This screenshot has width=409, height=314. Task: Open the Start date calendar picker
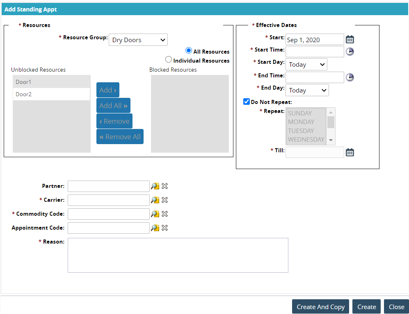pyautogui.click(x=350, y=39)
